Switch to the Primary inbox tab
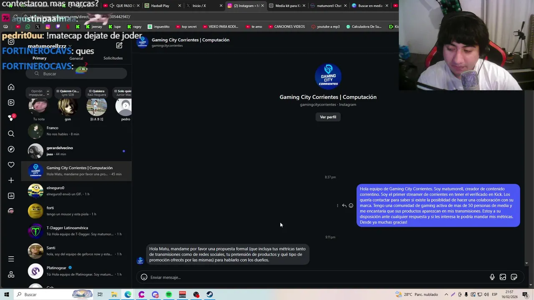Viewport: 534px width, 300px height. pyautogui.click(x=40, y=58)
